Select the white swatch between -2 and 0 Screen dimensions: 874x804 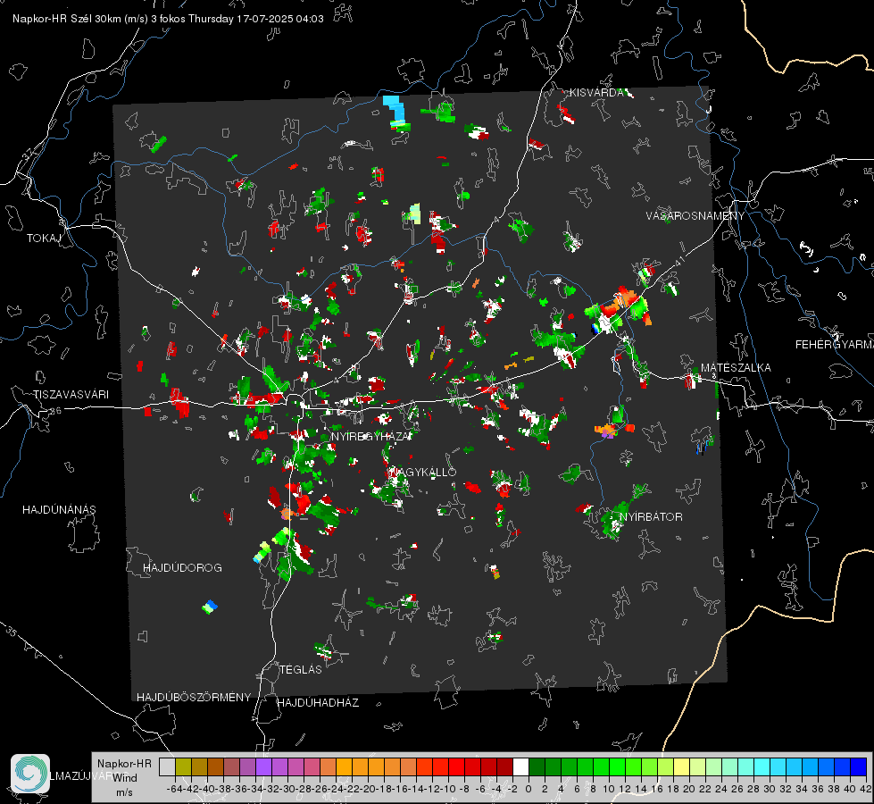pyautogui.click(x=520, y=766)
